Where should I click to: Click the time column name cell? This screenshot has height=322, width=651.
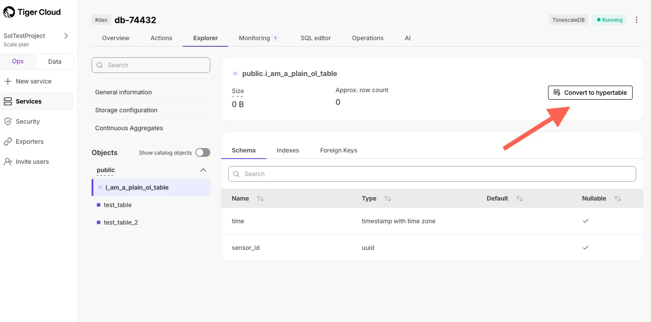point(238,221)
